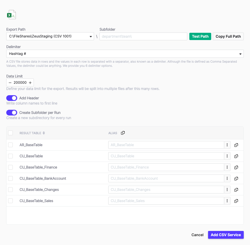Edit alias field for AR_BaseTable
The height and width of the screenshot is (245, 250).
click(166, 145)
